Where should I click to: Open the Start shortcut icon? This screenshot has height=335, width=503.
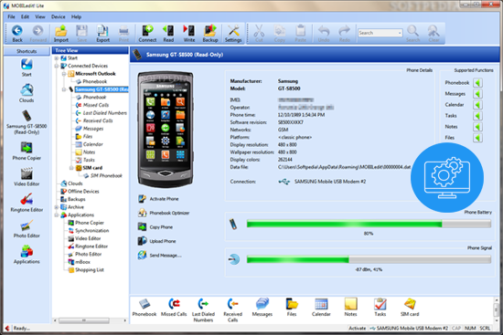(x=27, y=68)
